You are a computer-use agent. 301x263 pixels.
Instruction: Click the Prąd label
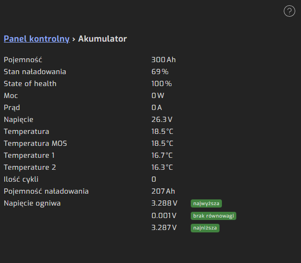12,108
